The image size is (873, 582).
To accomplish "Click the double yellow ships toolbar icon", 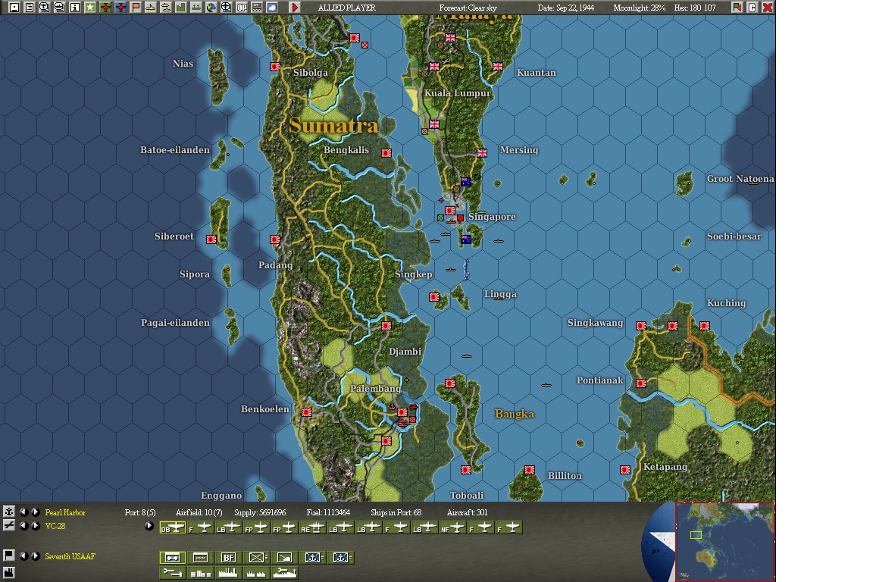I will point(165,8).
